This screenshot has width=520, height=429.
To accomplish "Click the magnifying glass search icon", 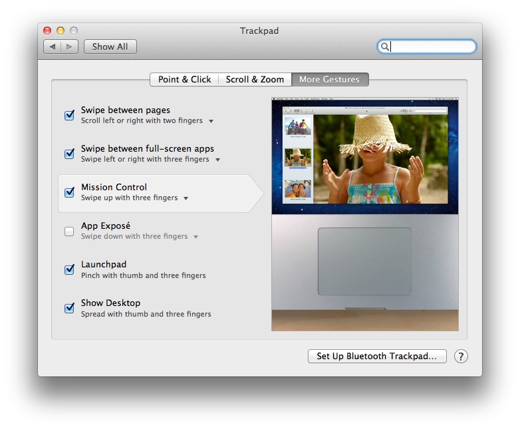I will (x=384, y=47).
